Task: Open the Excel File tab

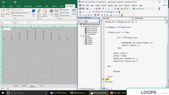Action: [3, 6]
